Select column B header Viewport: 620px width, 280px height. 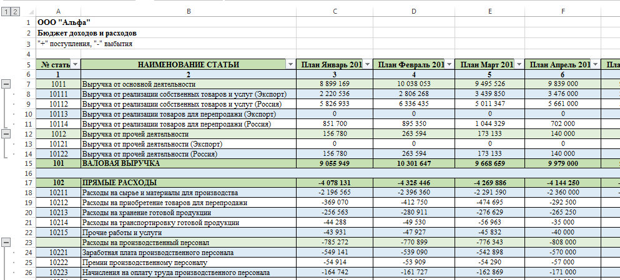tap(189, 11)
